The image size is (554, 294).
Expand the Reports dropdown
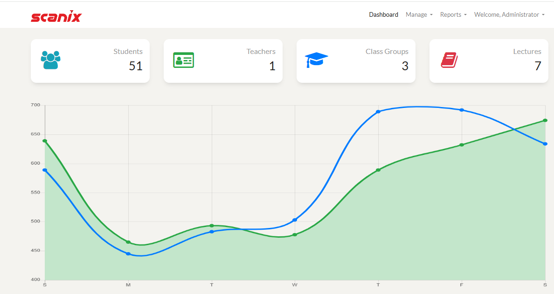click(x=453, y=15)
